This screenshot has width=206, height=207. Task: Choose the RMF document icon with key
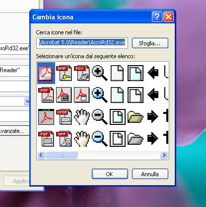(64, 73)
